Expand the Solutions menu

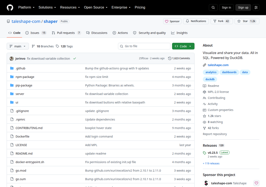(47, 8)
